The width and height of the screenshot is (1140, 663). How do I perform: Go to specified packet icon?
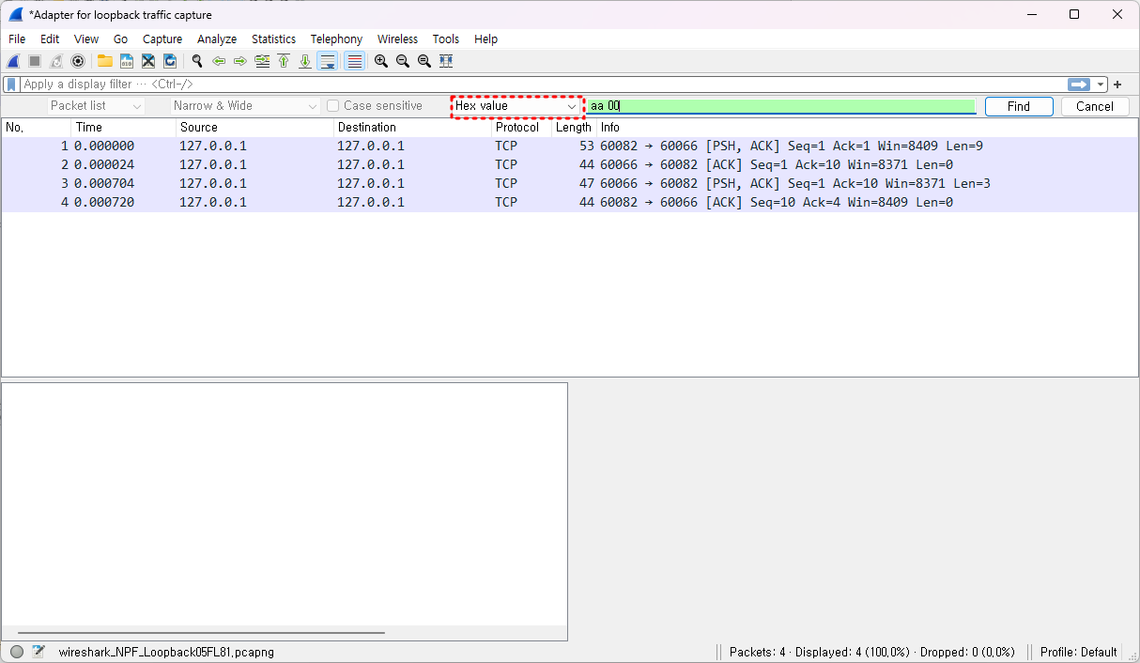coord(262,61)
